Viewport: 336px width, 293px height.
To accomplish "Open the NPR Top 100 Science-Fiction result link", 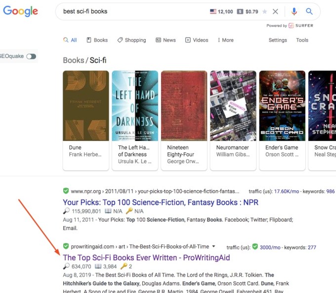I will (161, 202).
